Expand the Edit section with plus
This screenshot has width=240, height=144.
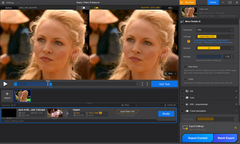pos(236,91)
